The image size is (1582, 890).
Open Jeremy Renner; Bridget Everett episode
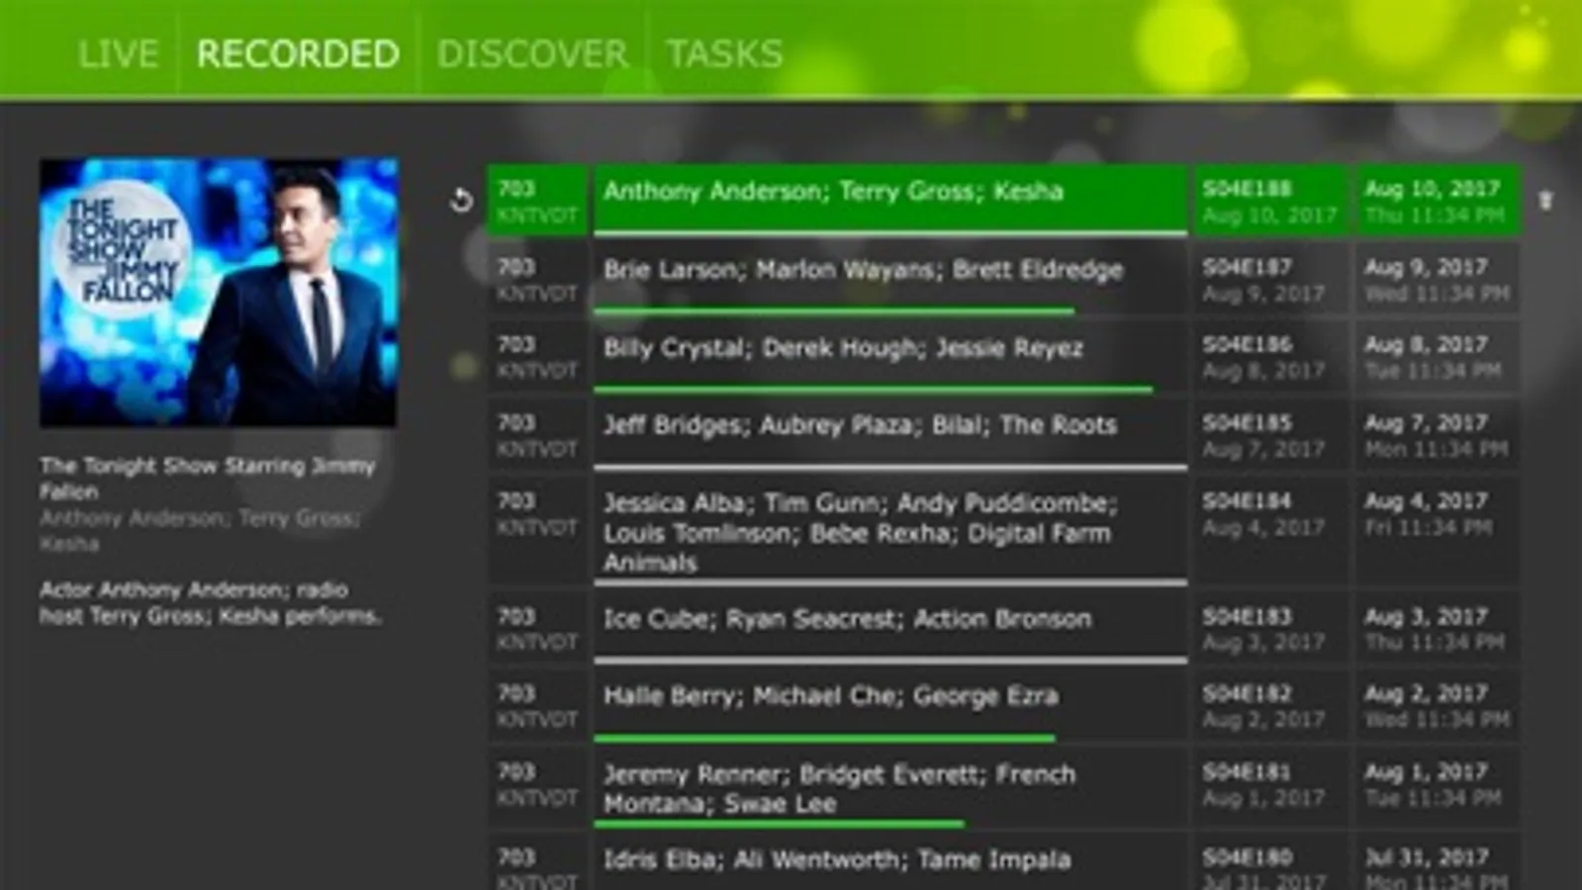click(x=890, y=787)
